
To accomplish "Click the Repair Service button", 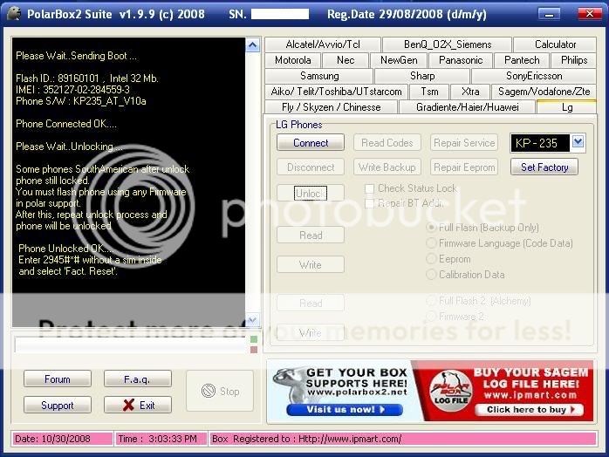I will [464, 143].
